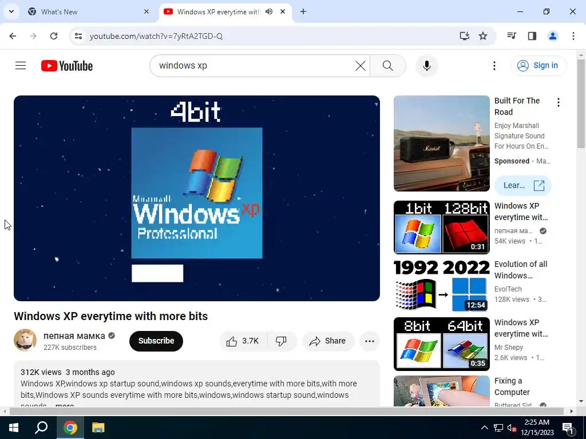Play the 8bit 64bit video thumbnail

[x=441, y=344]
